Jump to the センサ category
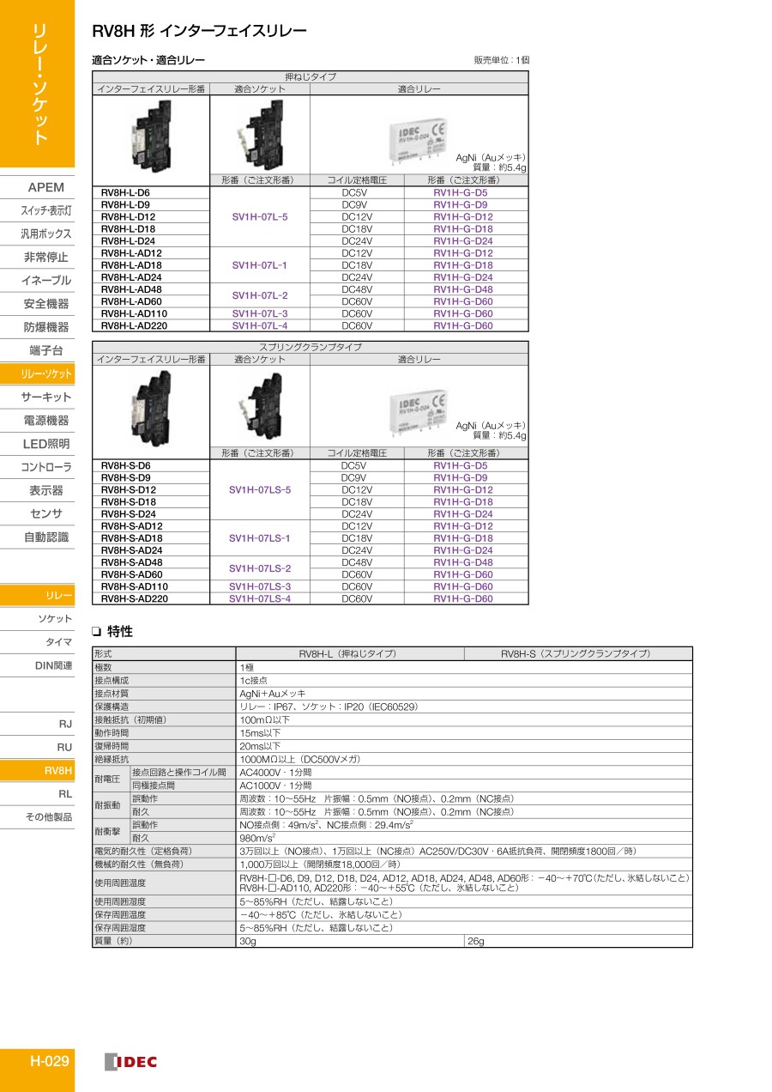 (x=45, y=513)
